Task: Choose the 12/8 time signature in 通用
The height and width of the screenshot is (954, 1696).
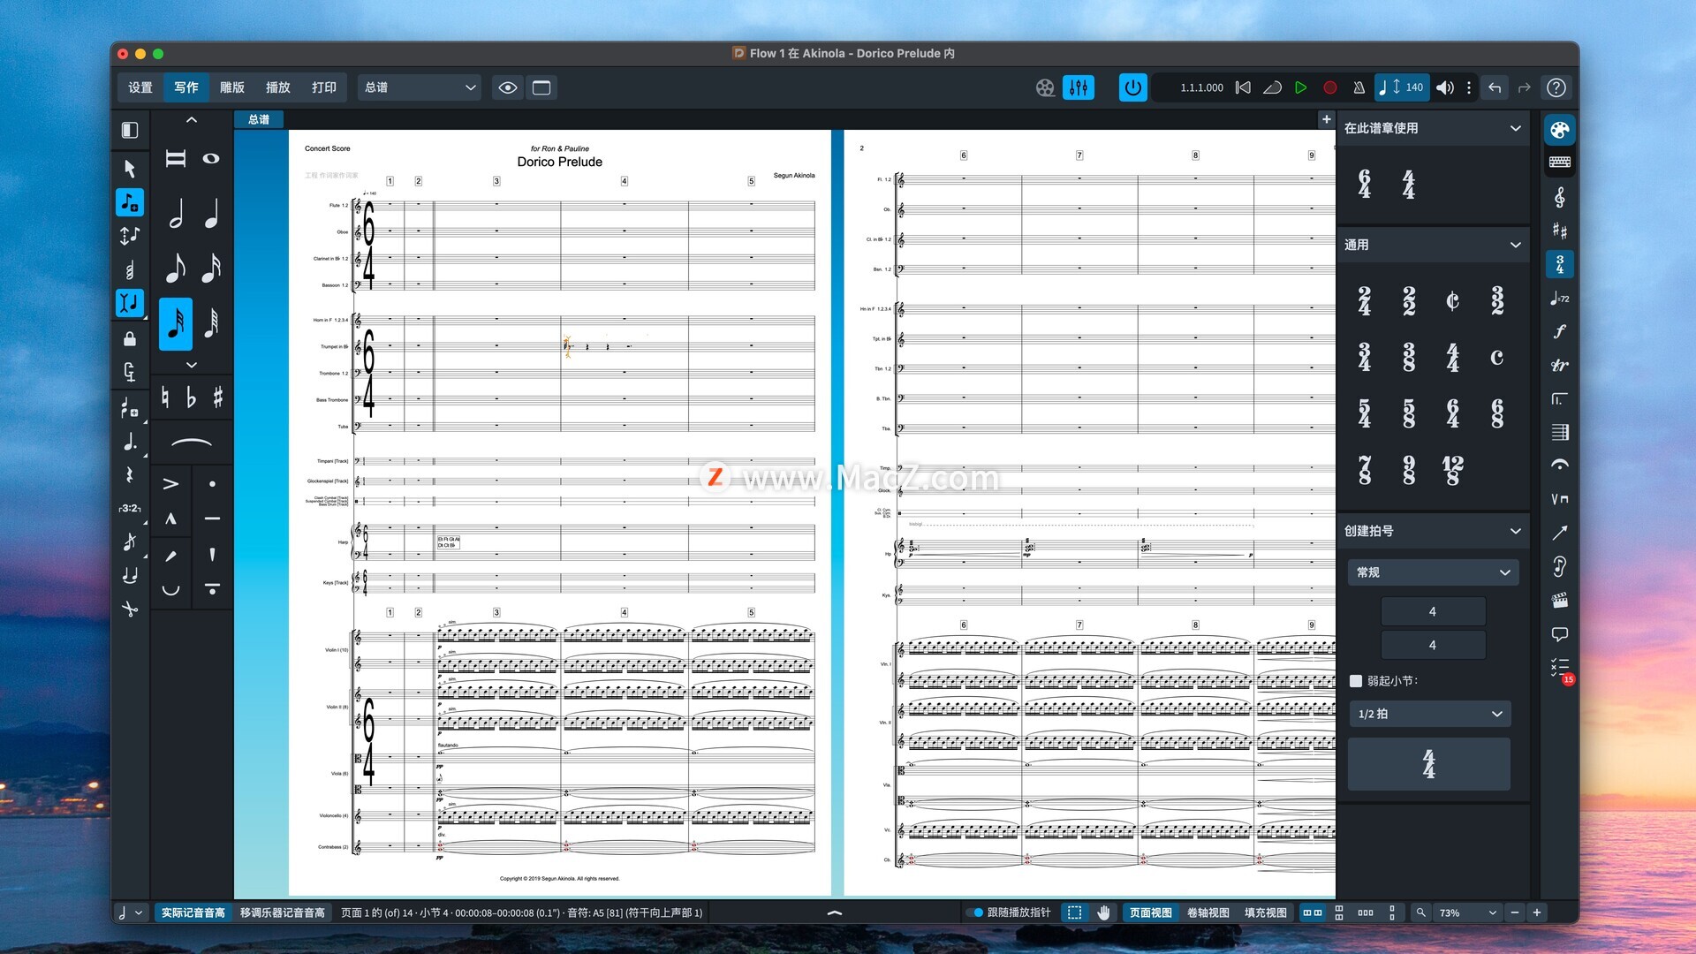Action: pos(1453,470)
